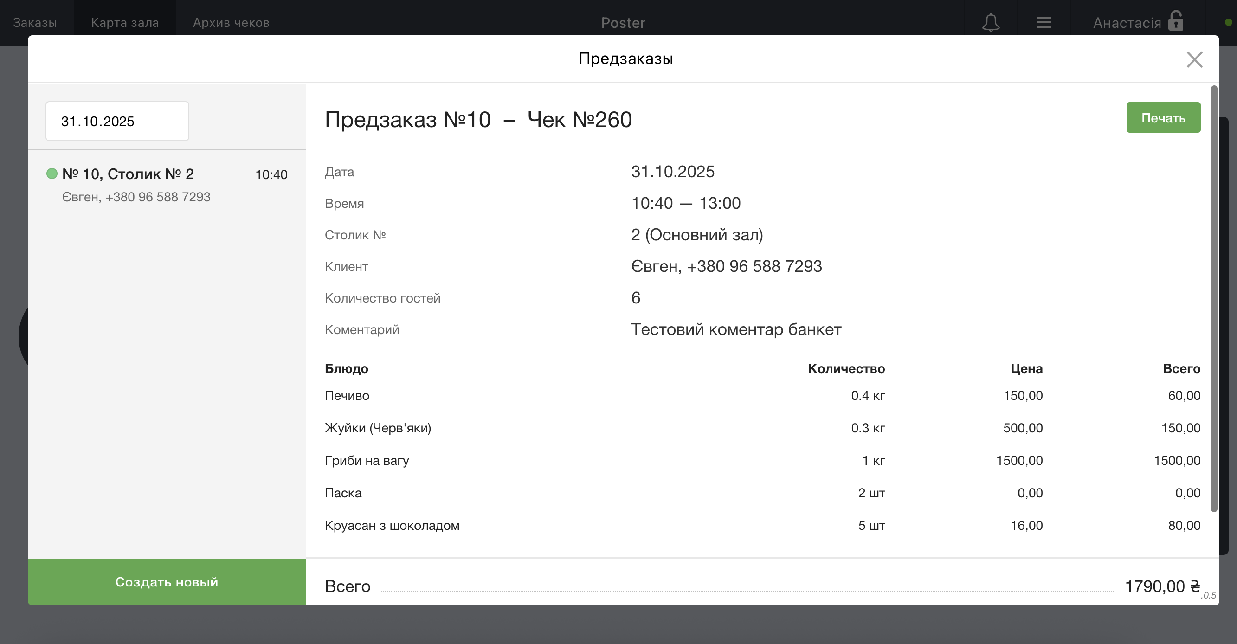Close the Предзаказы dialog with X

(x=1194, y=59)
